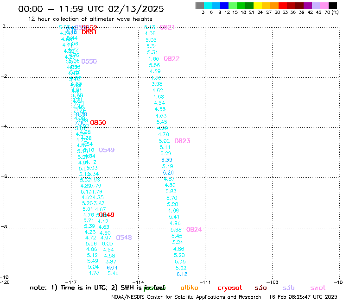Image resolution: width=343 pixels, height=301 pixels.
Task: Select the purple legend color swatch
Action: (x=308, y=6)
